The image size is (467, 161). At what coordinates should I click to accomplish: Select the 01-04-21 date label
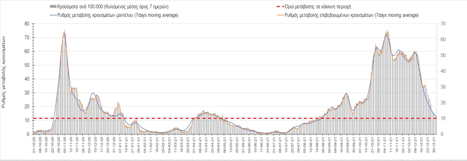pos(194,145)
